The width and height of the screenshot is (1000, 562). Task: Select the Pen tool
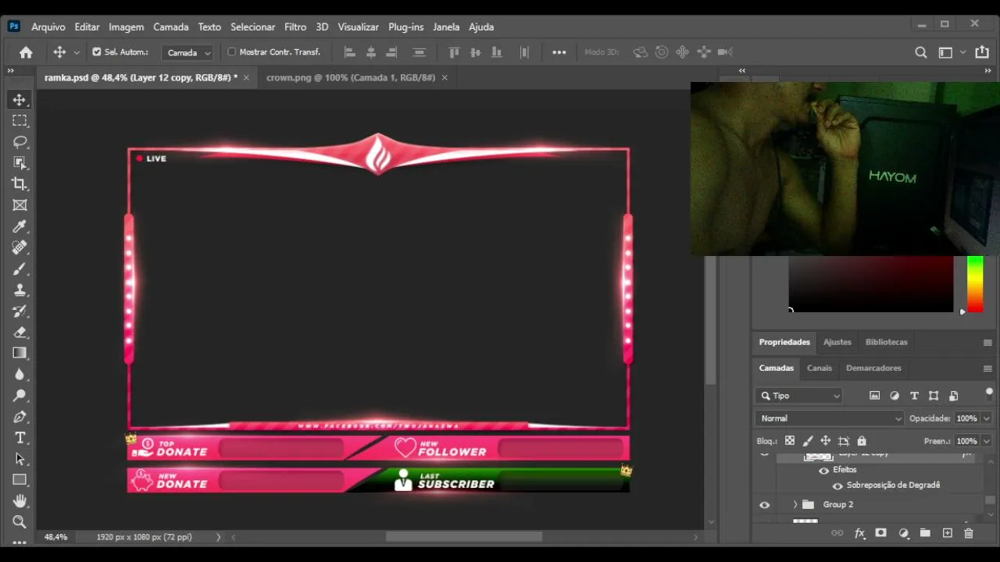pyautogui.click(x=20, y=417)
